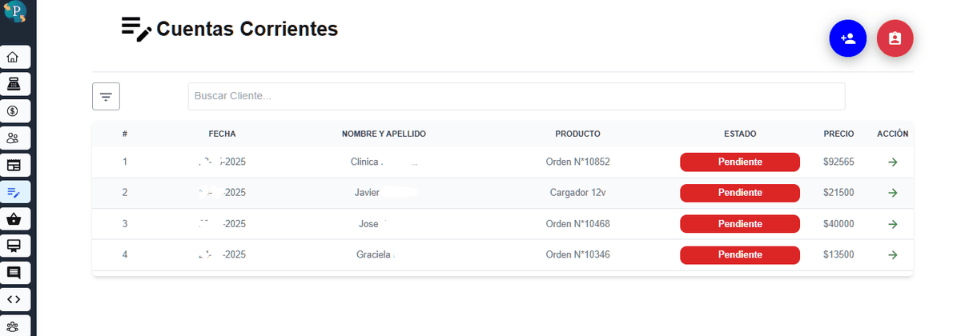Click Pendiente status for Graciela's order

click(740, 255)
